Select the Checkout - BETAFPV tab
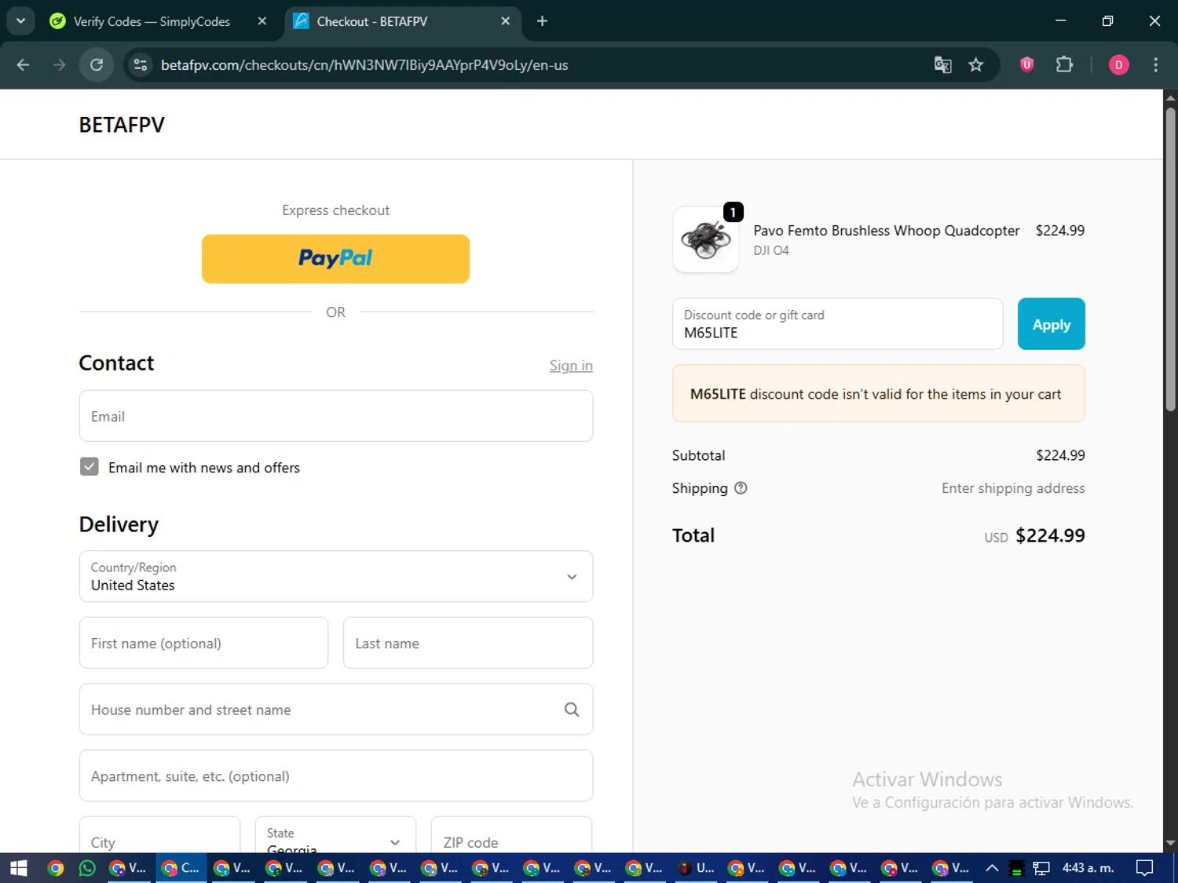Image resolution: width=1178 pixels, height=883 pixels. [402, 21]
